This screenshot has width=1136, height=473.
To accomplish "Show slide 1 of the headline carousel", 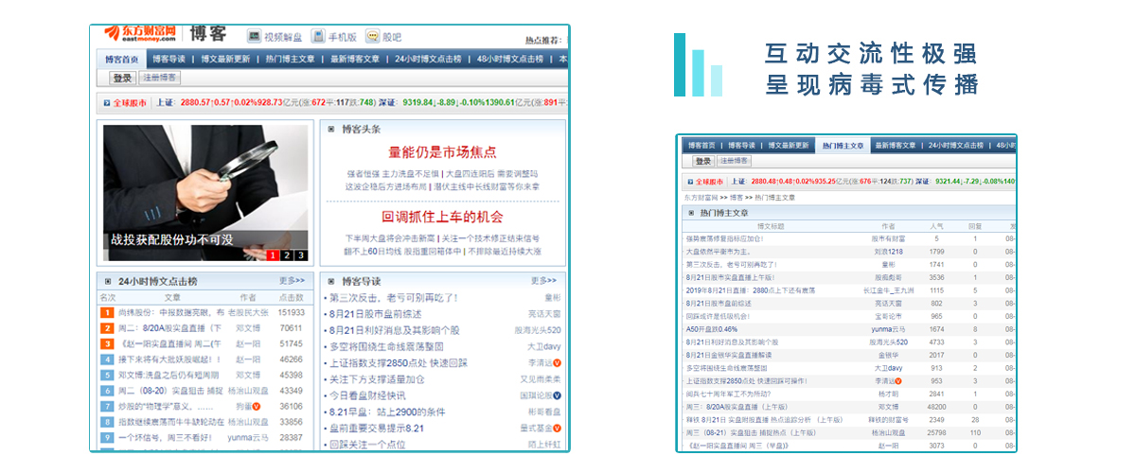I will click(x=273, y=254).
